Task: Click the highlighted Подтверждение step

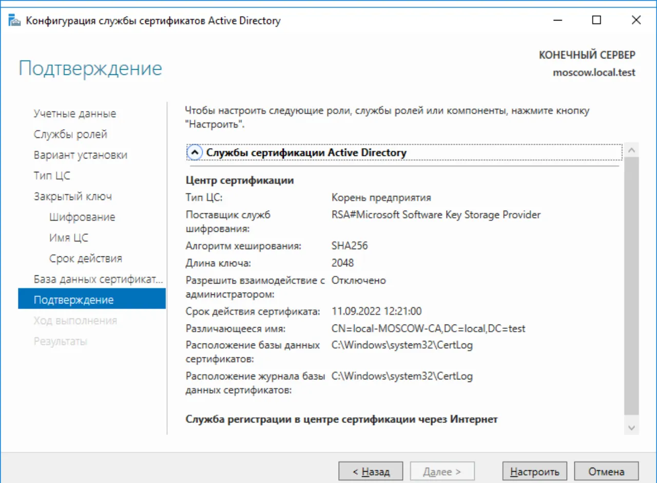Action: [92, 298]
